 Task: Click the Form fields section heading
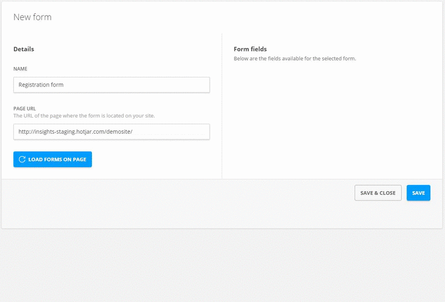[250, 49]
